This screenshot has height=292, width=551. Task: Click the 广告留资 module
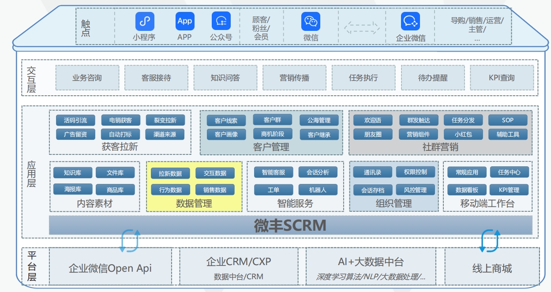click(x=75, y=134)
